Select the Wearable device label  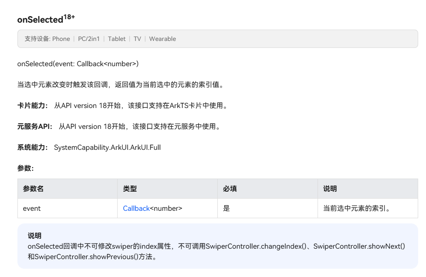tap(162, 39)
